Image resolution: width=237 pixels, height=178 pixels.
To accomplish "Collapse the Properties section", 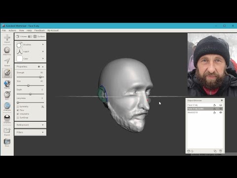I will click(43, 67).
